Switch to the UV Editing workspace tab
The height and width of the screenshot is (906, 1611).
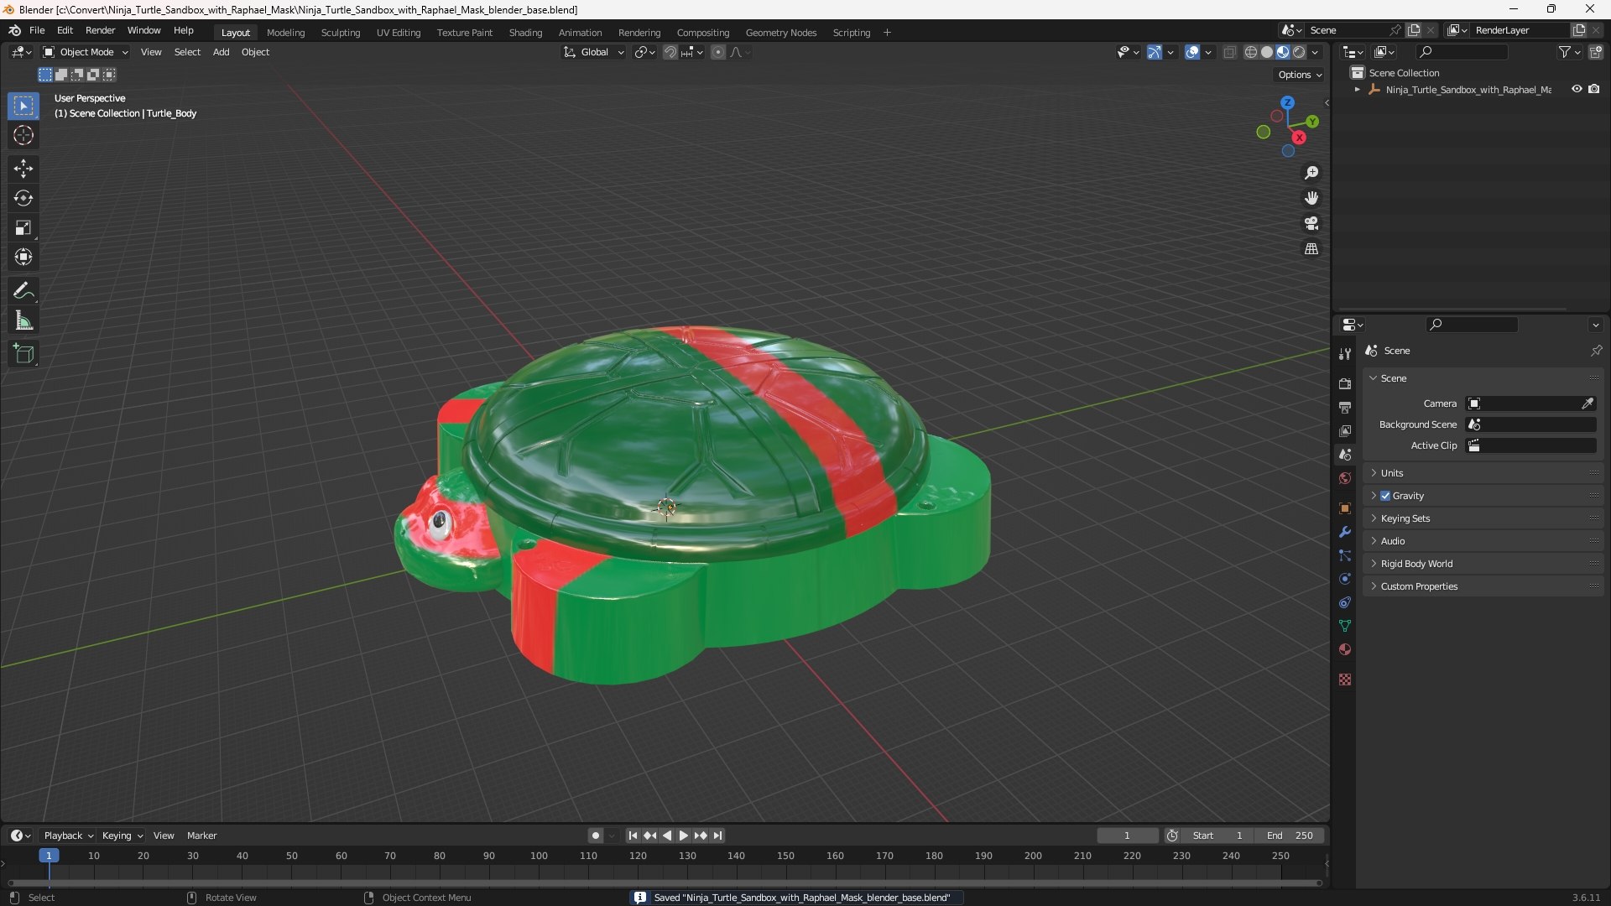point(399,33)
